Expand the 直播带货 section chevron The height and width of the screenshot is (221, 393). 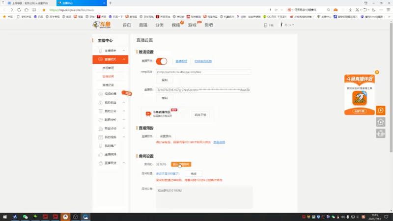click(124, 163)
